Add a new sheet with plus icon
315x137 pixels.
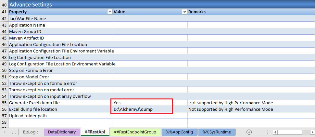tap(249, 132)
